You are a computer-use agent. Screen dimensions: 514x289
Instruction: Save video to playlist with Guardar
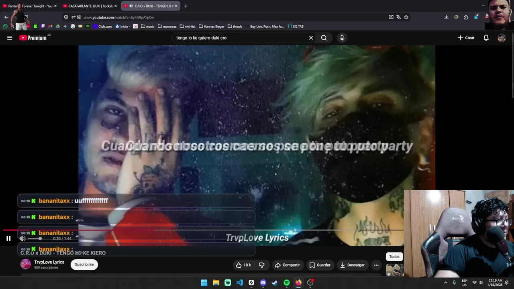[x=320, y=265]
